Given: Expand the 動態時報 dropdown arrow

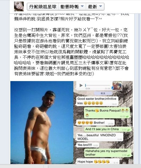Looking at the screenshot, I should [82, 6].
